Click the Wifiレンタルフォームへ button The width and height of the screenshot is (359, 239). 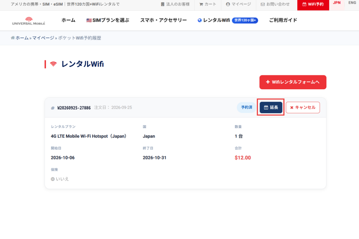(293, 82)
